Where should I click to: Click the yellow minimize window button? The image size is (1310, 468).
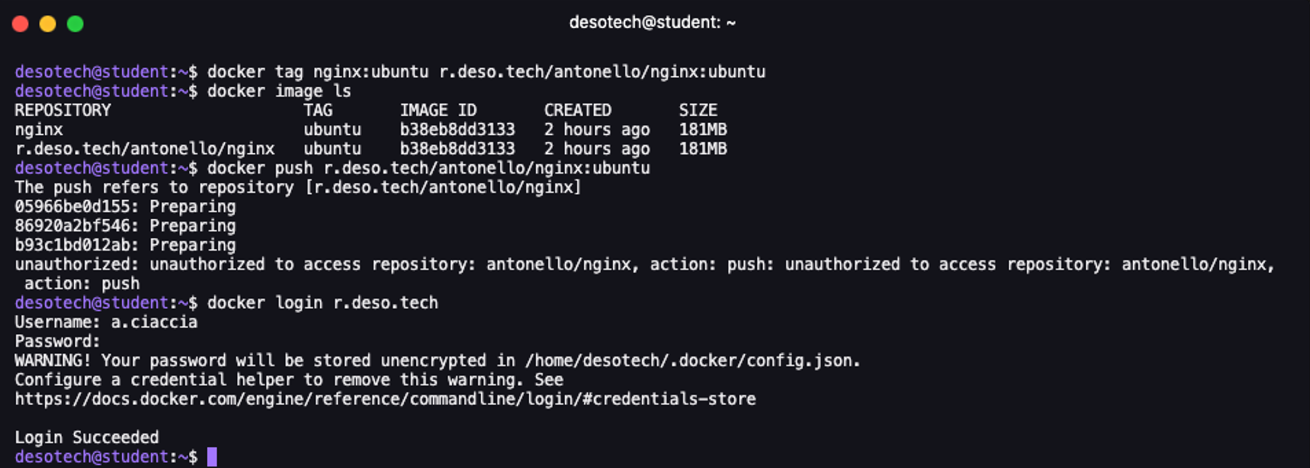pos(47,24)
